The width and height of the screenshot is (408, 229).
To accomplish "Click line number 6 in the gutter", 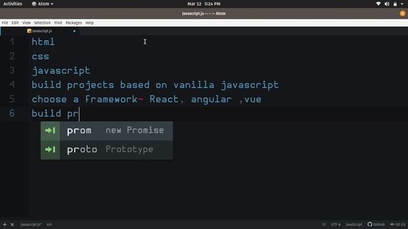I will point(12,113).
